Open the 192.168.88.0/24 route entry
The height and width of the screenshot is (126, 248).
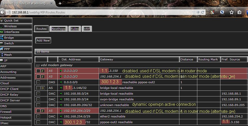click(76, 94)
